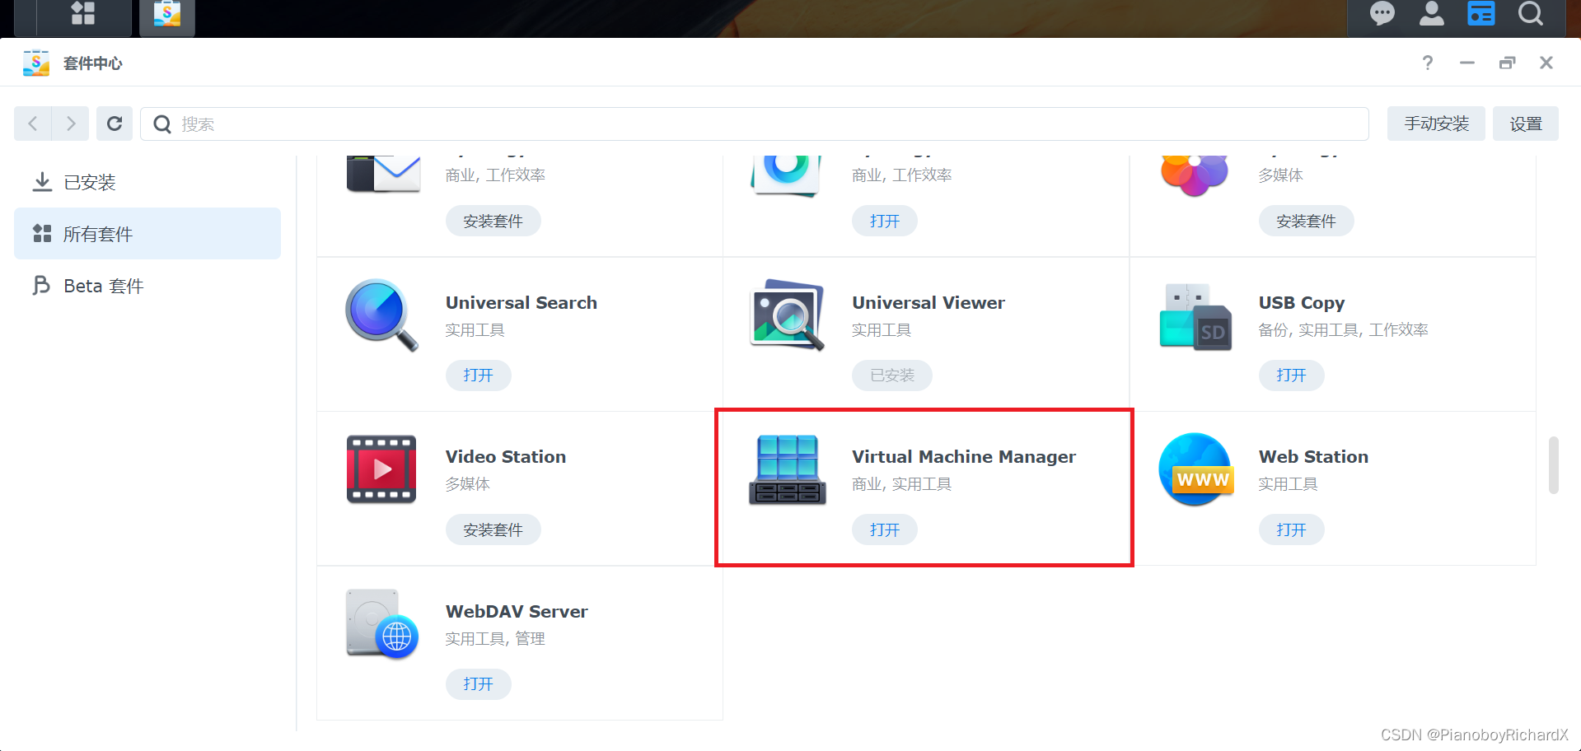Viewport: 1581px width, 751px height.
Task: Refresh the package list
Action: point(115,124)
